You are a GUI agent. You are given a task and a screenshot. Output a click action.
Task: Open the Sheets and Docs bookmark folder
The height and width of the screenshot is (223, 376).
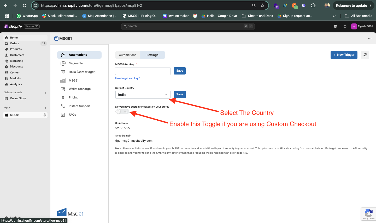point(257,16)
